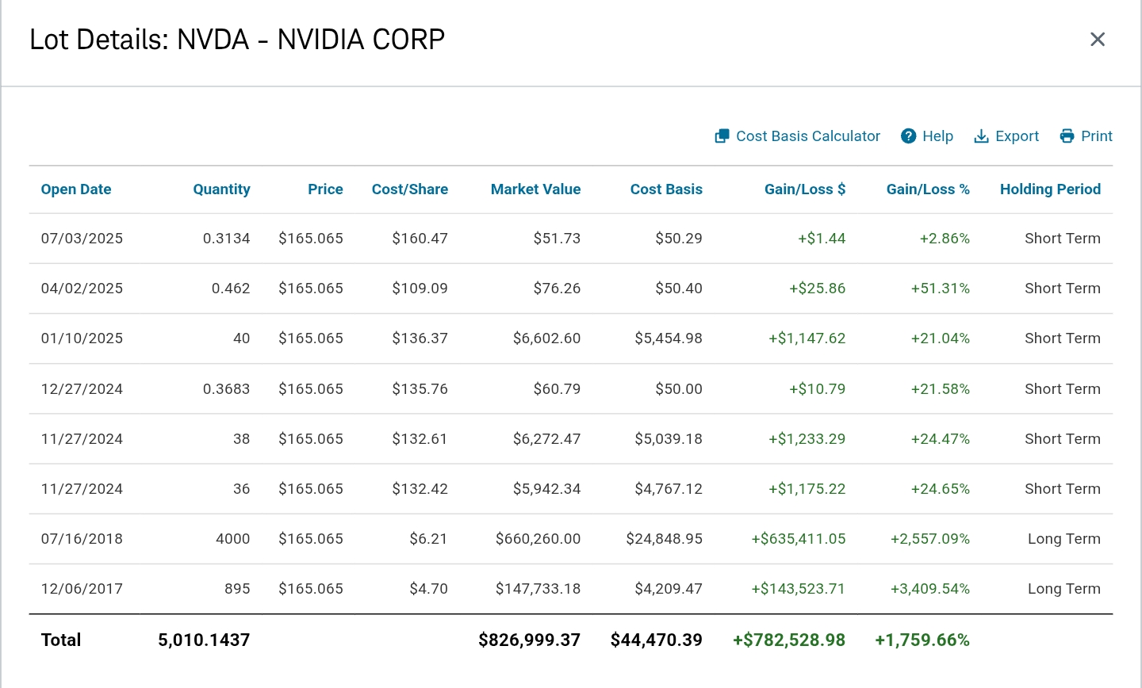
Task: Sort by Quantity column header
Action: [x=221, y=189]
